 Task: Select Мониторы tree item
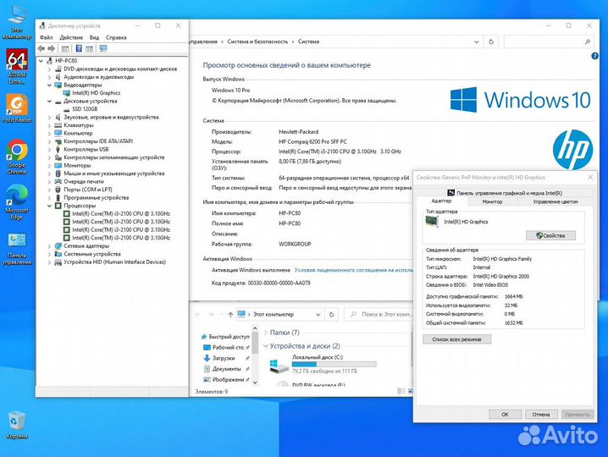pos(77,166)
